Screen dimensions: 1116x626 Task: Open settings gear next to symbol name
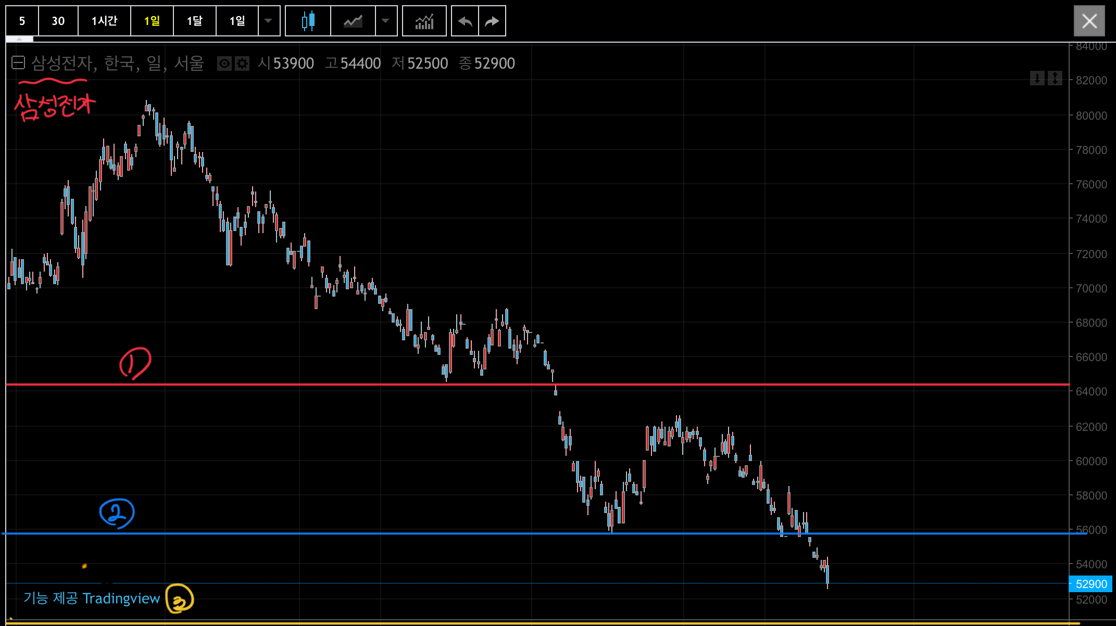point(242,63)
